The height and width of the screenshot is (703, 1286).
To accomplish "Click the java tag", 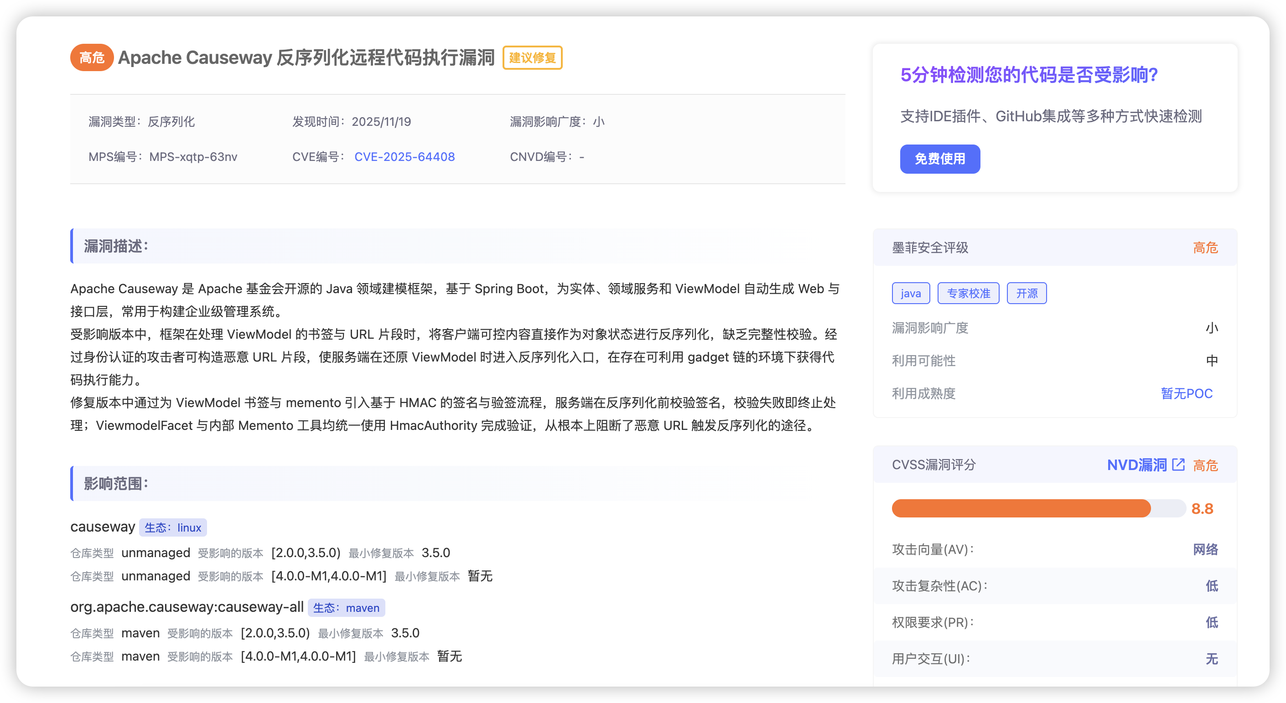I will (x=911, y=294).
